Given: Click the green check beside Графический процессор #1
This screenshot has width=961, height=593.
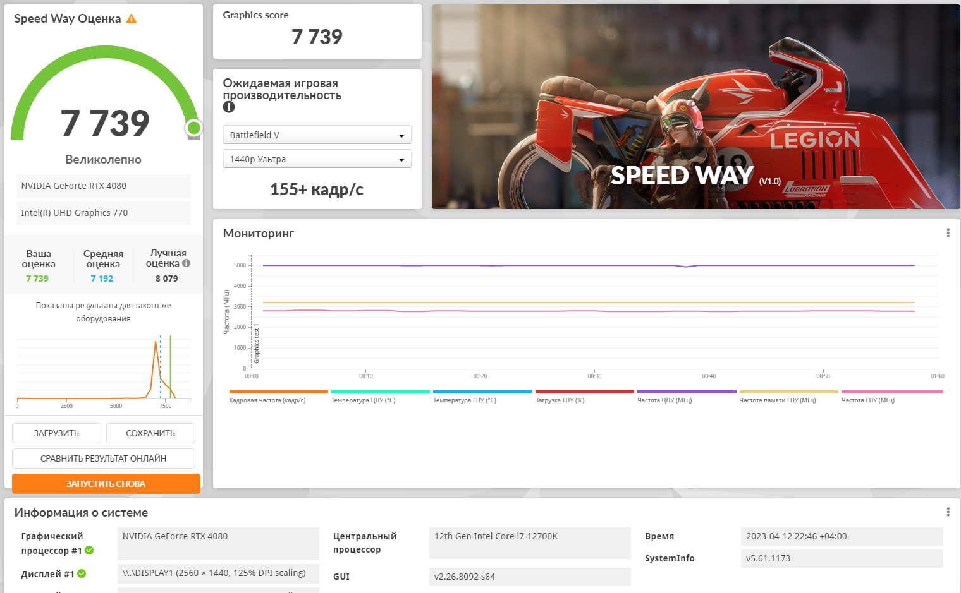Looking at the screenshot, I should pos(89,551).
